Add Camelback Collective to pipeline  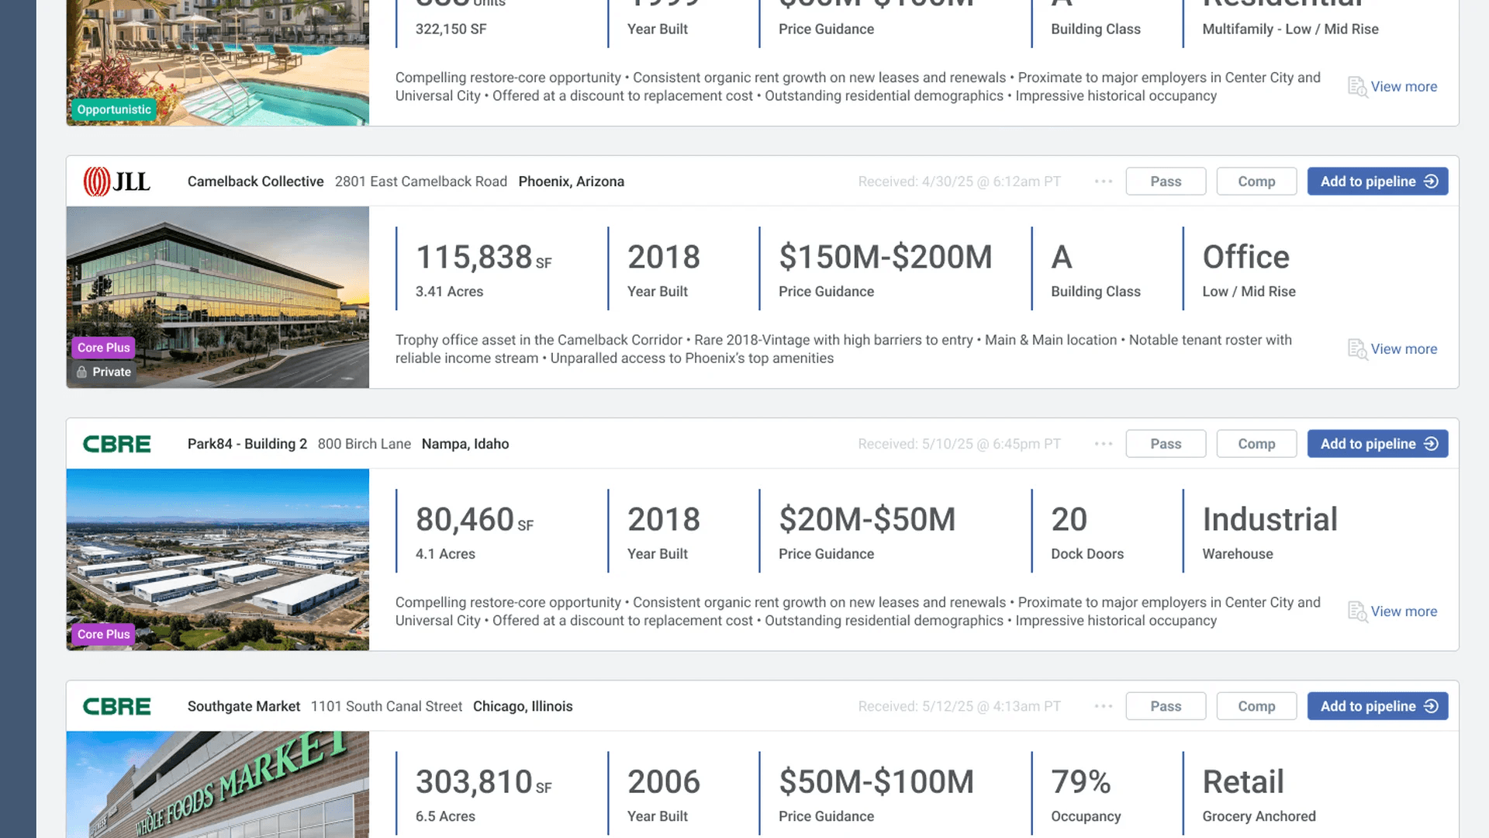click(1377, 182)
